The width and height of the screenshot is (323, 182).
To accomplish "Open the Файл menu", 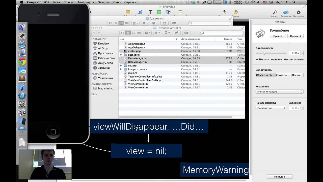I will [56, 2].
